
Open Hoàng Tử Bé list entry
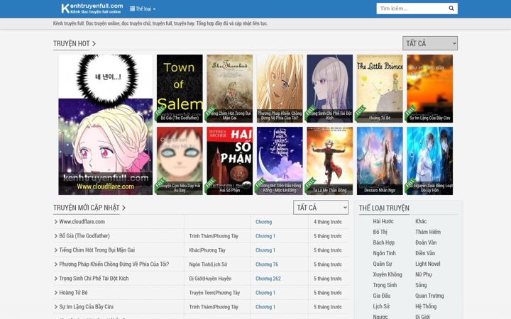(x=73, y=293)
